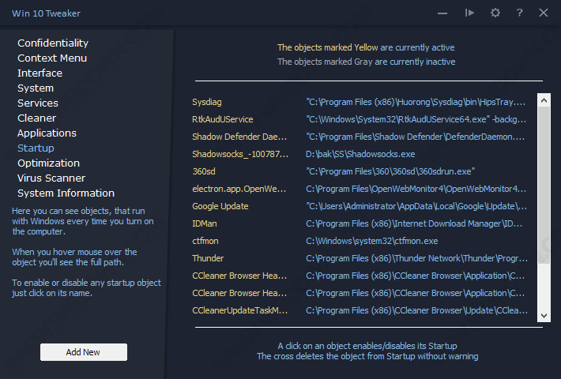Select the Cleaner section
561x379 pixels.
point(37,118)
